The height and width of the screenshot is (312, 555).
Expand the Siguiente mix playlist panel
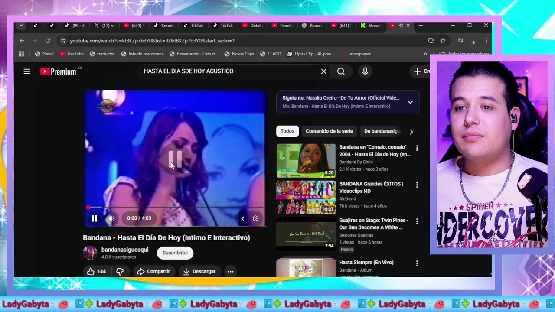pos(410,102)
